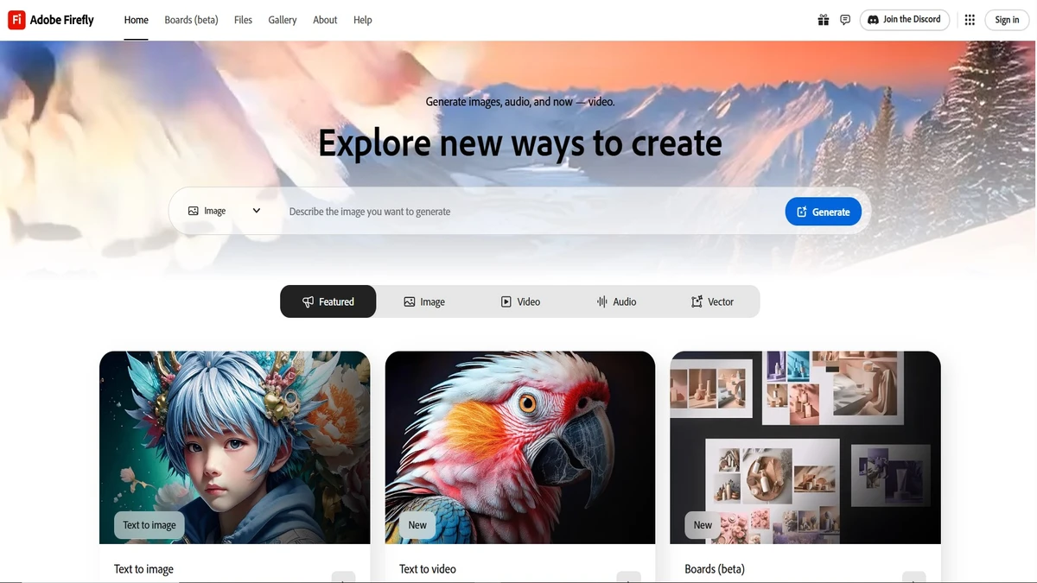Click the Sign in button

[1006, 19]
